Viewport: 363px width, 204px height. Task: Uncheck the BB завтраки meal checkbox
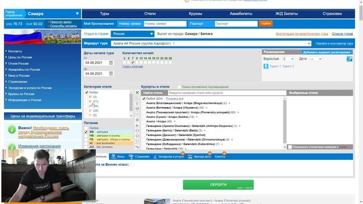point(86,132)
